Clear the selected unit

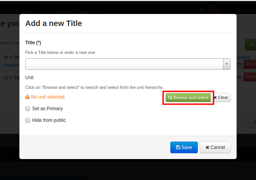point(221,97)
